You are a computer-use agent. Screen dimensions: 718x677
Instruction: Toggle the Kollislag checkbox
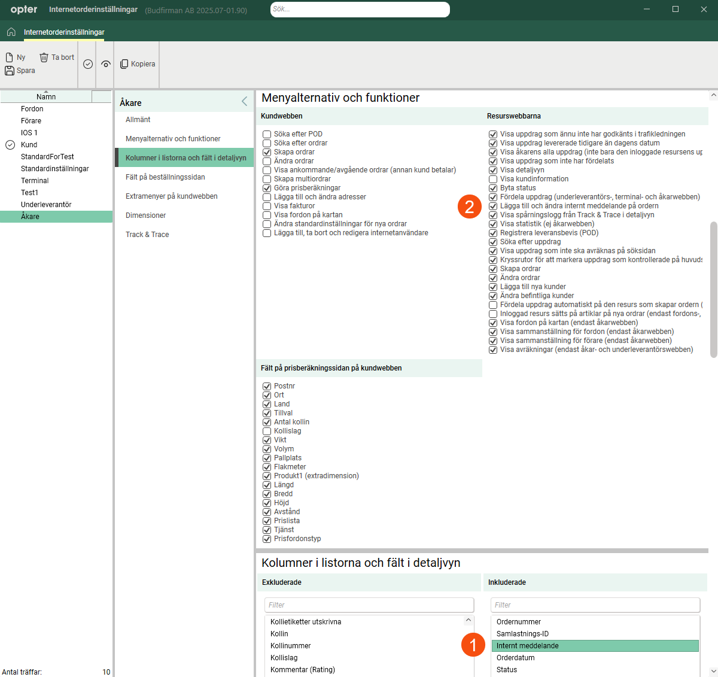coord(267,431)
